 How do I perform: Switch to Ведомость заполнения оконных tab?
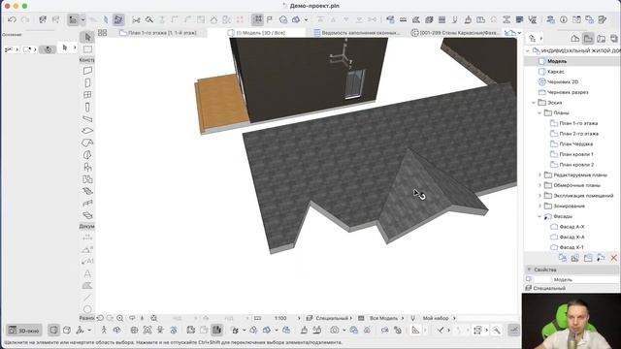tap(357, 33)
